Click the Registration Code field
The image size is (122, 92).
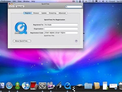pos(61,33)
